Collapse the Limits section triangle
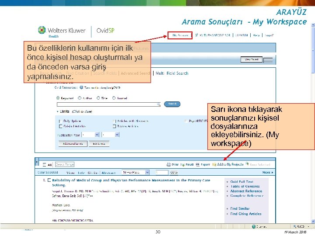This screenshot has height=236, width=315. click(x=57, y=111)
